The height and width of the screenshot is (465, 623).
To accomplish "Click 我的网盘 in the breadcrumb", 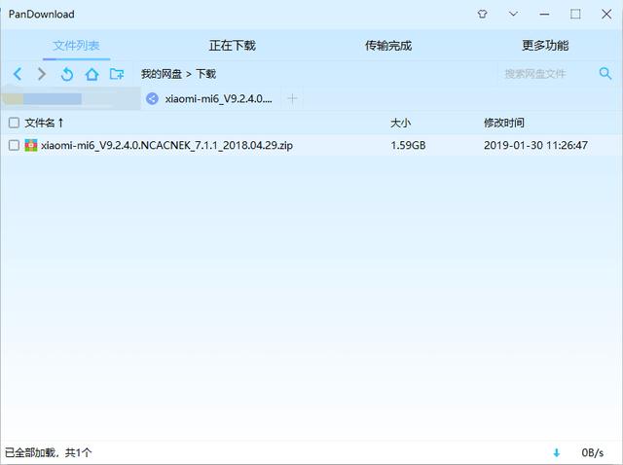I will [x=162, y=74].
